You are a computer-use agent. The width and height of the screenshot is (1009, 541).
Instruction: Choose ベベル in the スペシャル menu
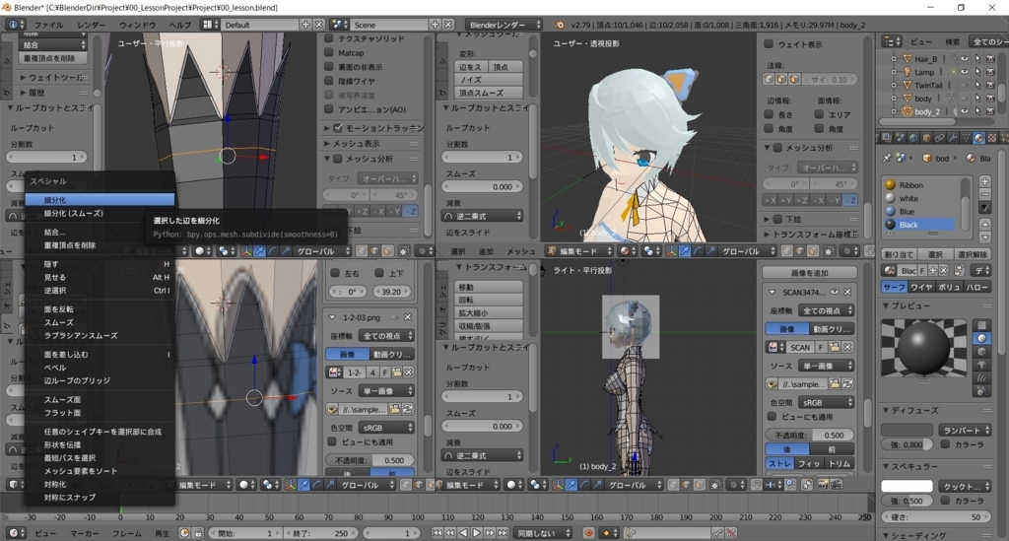(x=100, y=368)
